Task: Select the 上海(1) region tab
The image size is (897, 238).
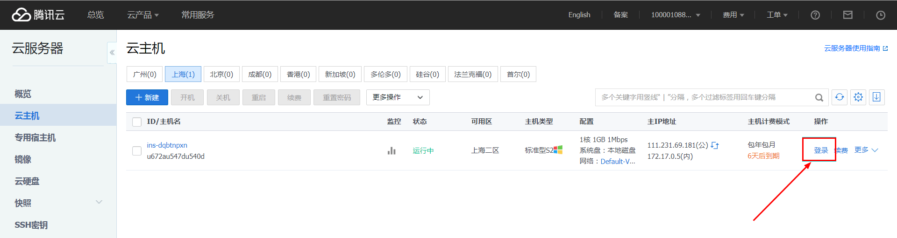Action: pyautogui.click(x=183, y=74)
